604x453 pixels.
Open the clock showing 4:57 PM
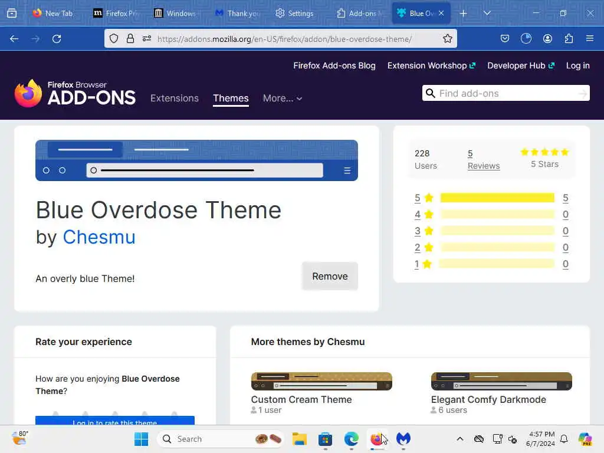point(541,439)
